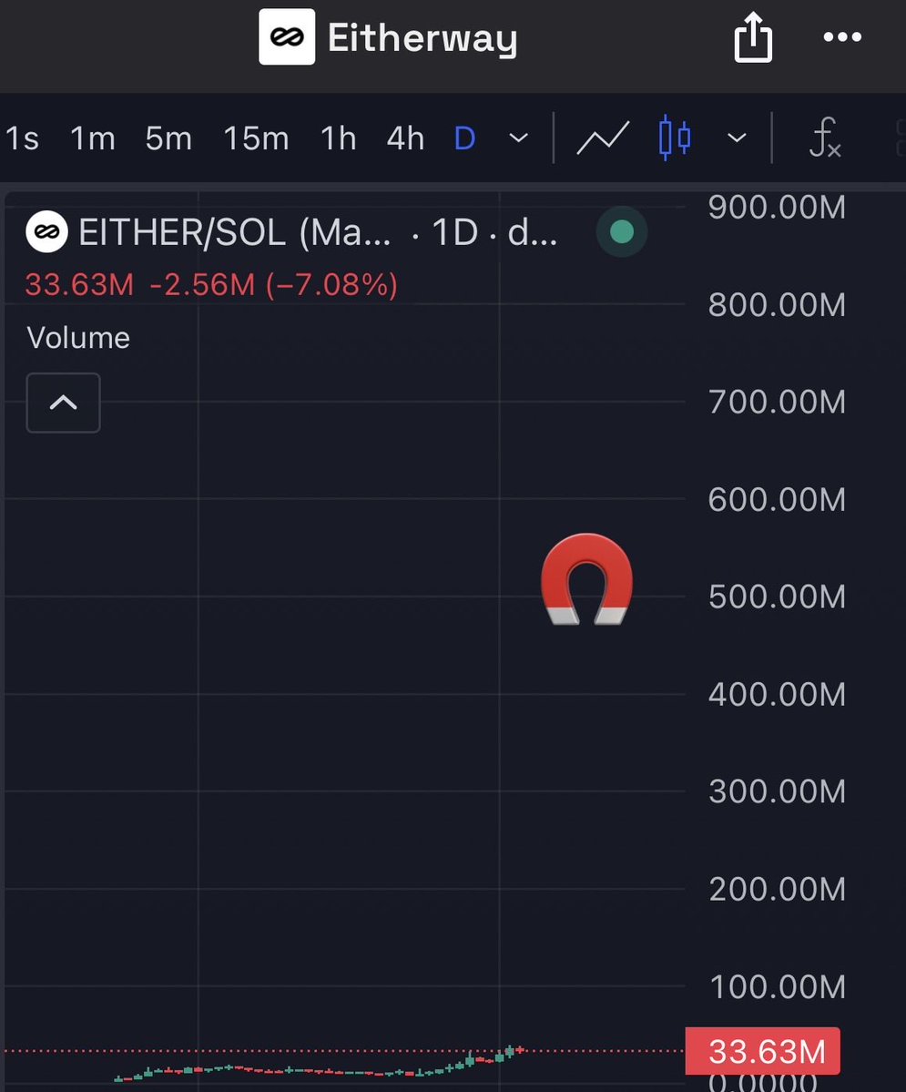Click the 1D interval text in legend
906x1092 pixels.
tap(454, 232)
